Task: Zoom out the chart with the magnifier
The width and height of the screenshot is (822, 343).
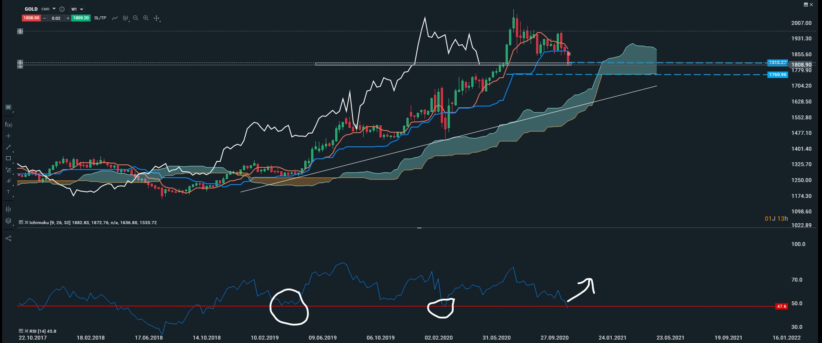Action: (136, 18)
